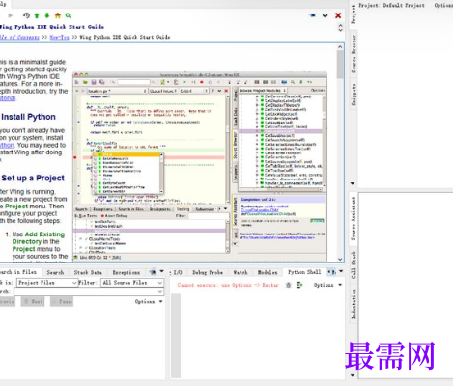Click the green magnifier search icon
The image size is (453, 386).
[x=68, y=15]
